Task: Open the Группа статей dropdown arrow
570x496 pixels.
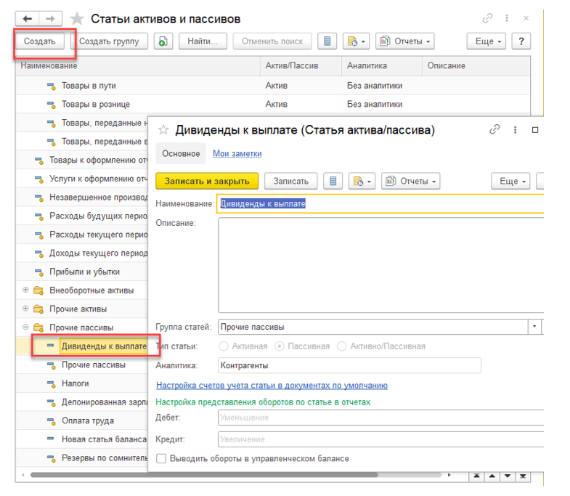Action: coord(536,327)
